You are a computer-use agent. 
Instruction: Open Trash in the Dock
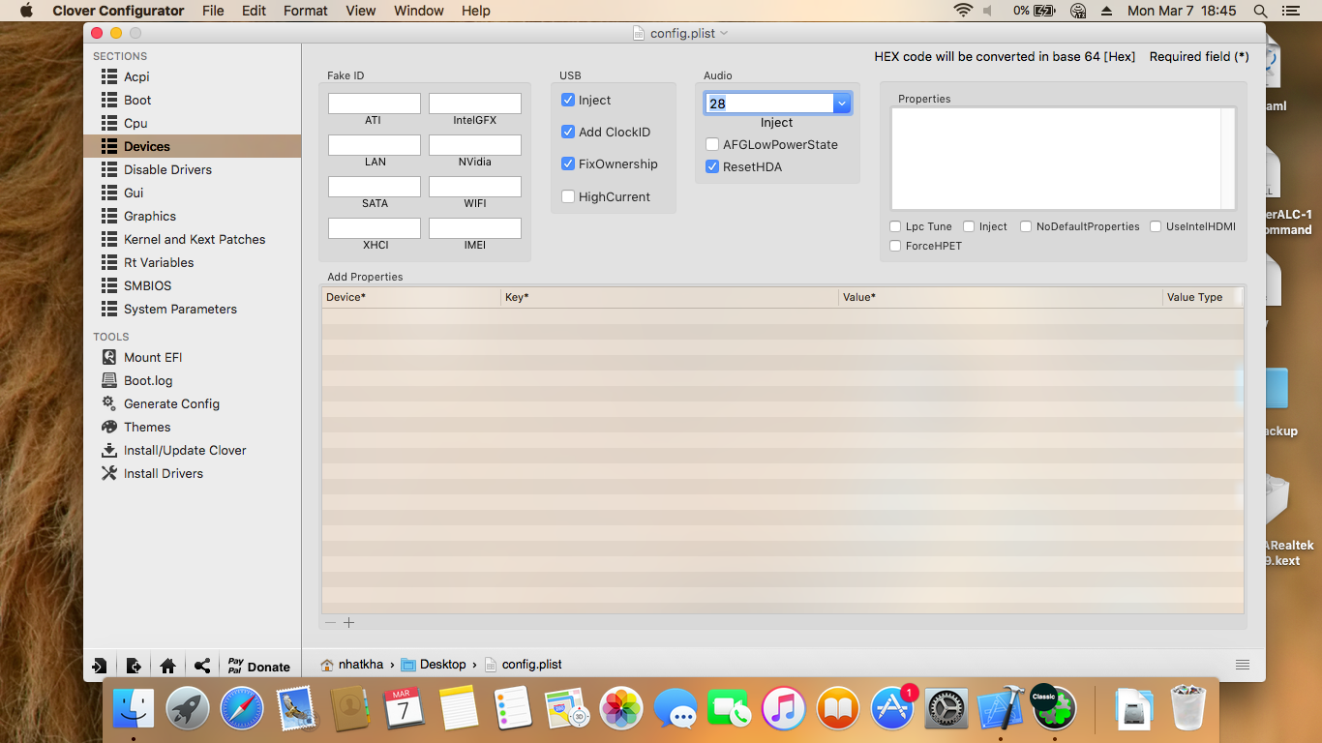[1188, 708]
